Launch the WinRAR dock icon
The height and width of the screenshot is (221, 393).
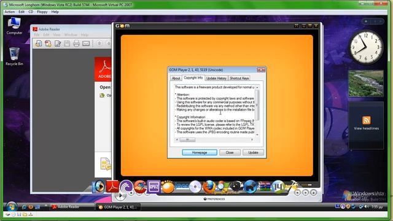pyautogui.click(x=265, y=187)
